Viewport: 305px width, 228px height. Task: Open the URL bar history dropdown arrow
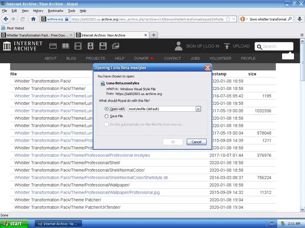click(234, 19)
